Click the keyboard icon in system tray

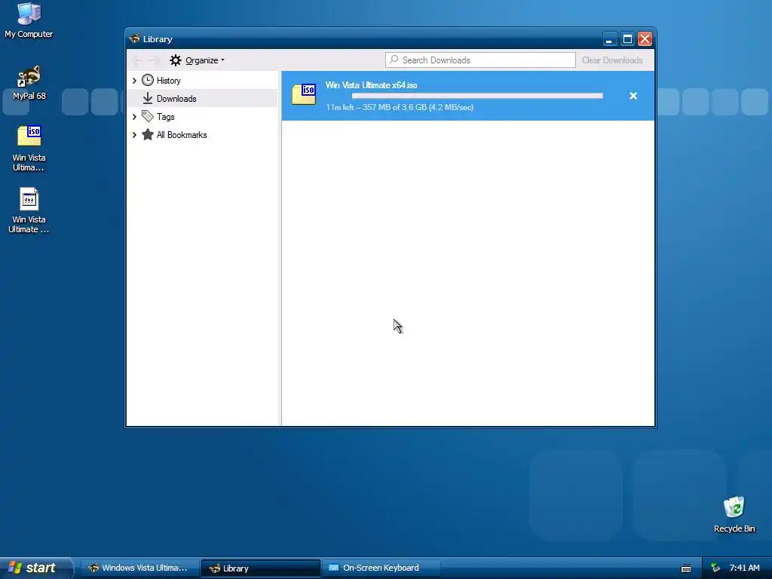click(686, 568)
